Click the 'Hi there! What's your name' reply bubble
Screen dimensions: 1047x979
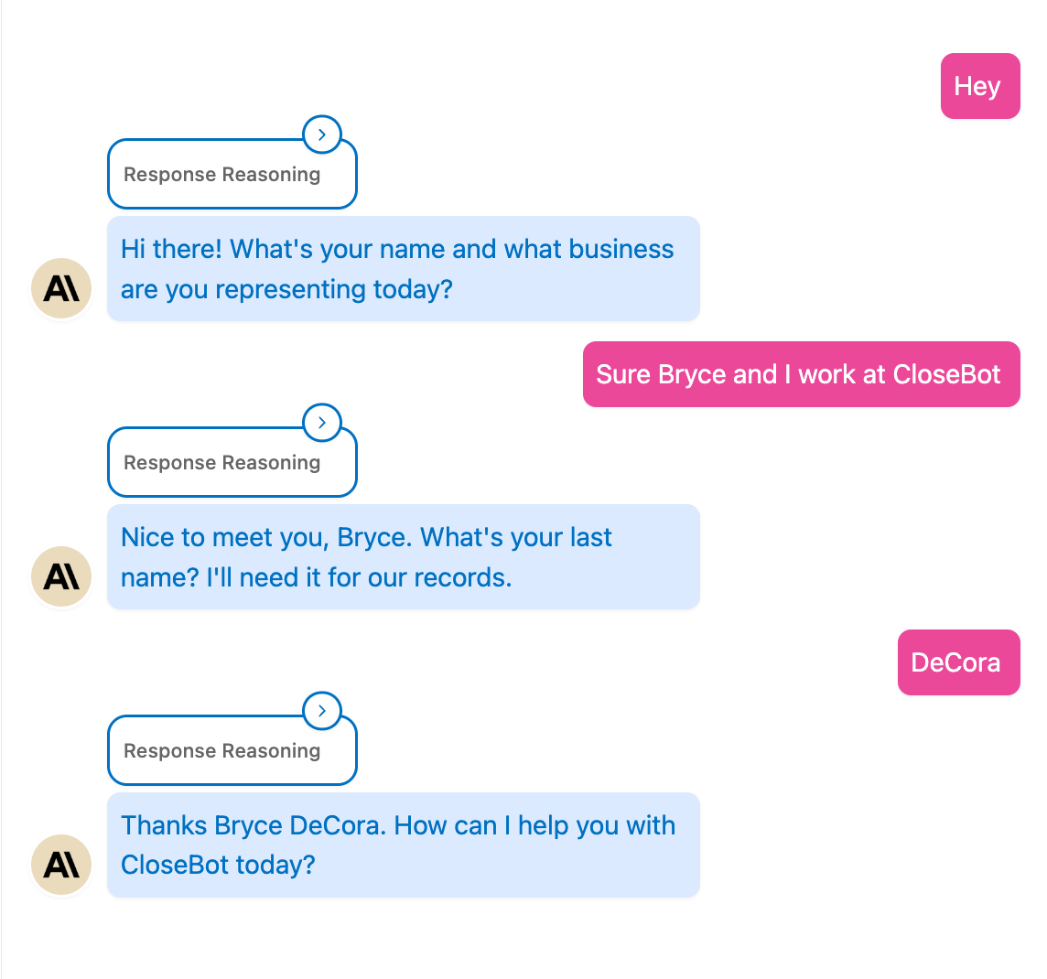pyautogui.click(x=403, y=269)
